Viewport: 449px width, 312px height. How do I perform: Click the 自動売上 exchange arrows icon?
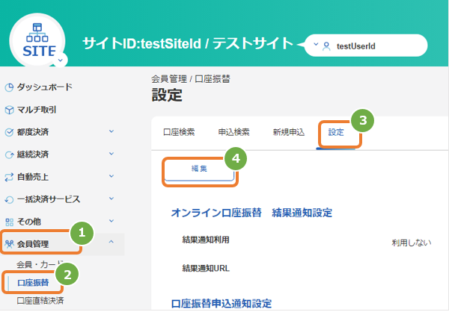click(9, 177)
